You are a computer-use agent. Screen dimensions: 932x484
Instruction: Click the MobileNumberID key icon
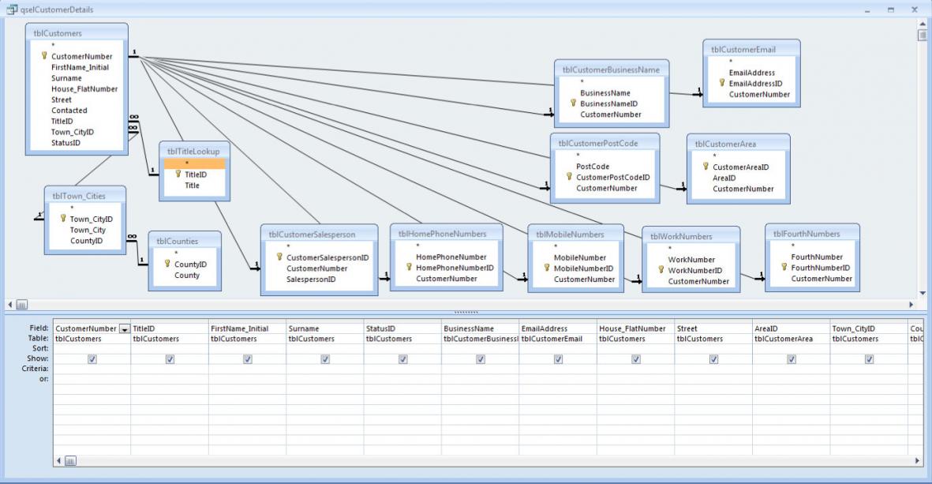click(547, 268)
